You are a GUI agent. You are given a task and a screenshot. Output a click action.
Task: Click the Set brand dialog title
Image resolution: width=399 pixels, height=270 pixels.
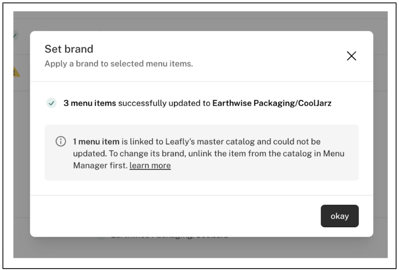click(x=69, y=49)
